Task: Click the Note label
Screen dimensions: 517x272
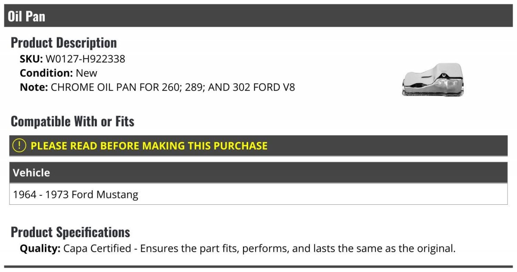Action: click(34, 87)
